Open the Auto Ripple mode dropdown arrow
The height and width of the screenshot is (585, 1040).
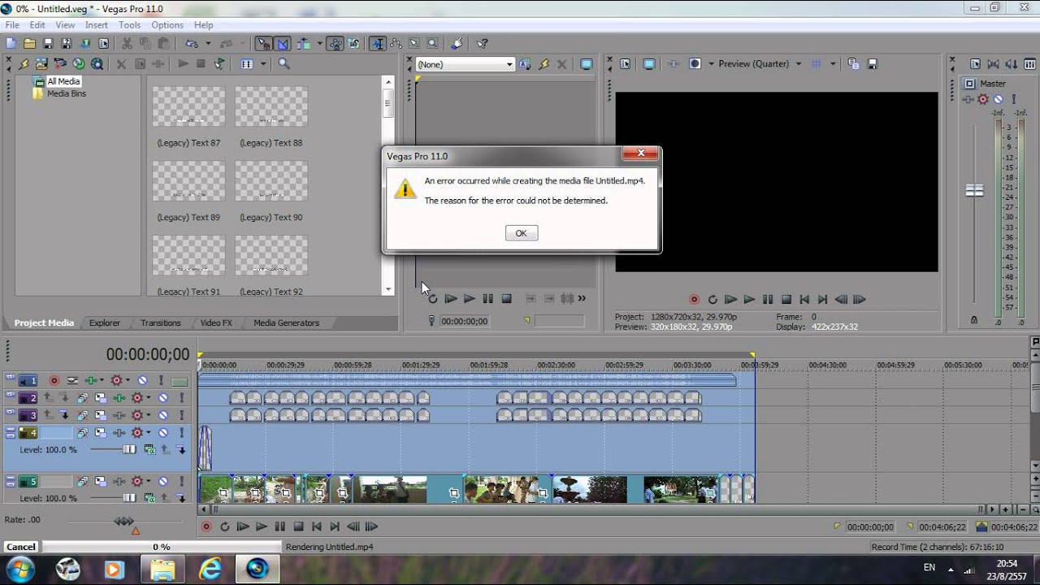(x=319, y=44)
